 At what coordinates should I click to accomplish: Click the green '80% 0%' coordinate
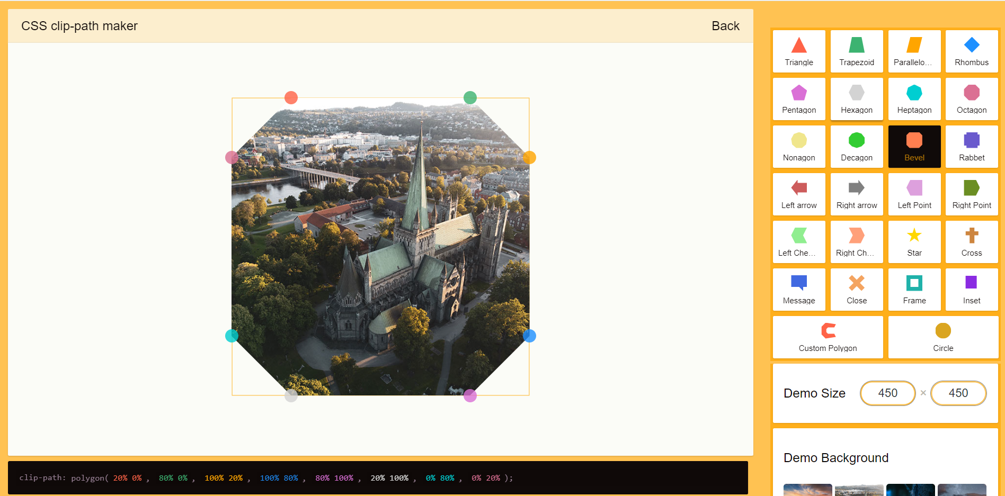(x=173, y=478)
